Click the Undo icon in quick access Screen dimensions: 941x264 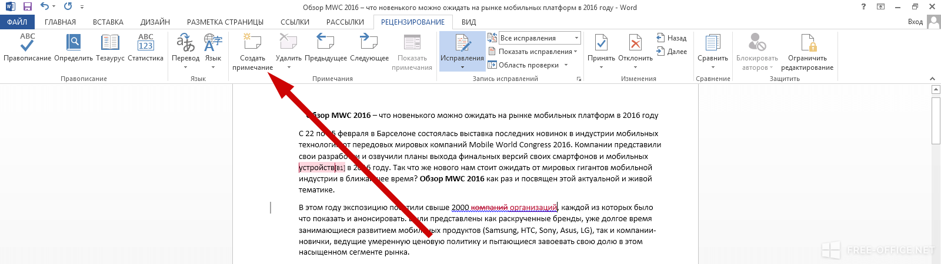45,7
